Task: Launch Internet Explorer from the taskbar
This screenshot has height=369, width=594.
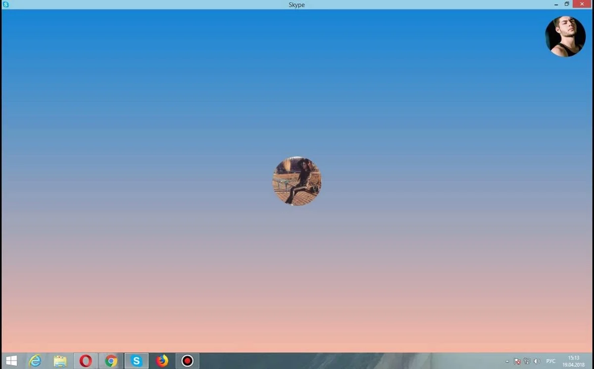Action: 35,361
